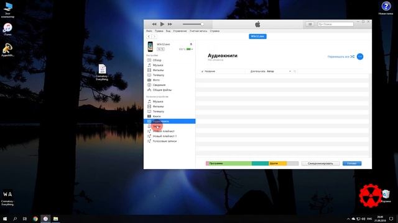This screenshot has height=223, width=398.
Task: Eject the Win32.exe device
Action: [x=191, y=44]
